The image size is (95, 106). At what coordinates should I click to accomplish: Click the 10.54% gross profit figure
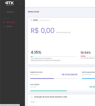[x=85, y=53]
